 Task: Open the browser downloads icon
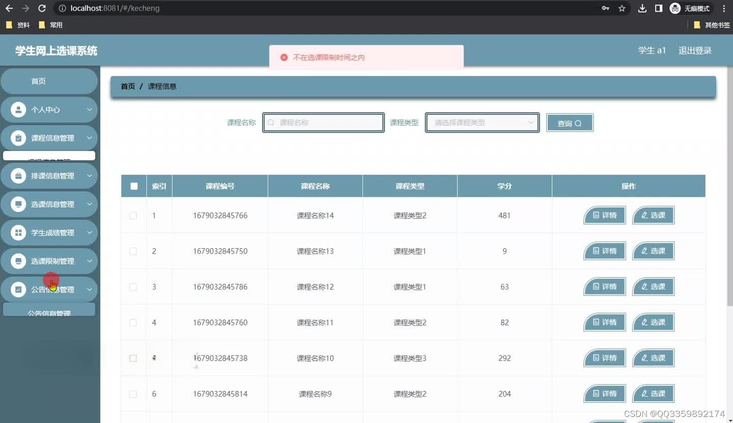point(642,8)
